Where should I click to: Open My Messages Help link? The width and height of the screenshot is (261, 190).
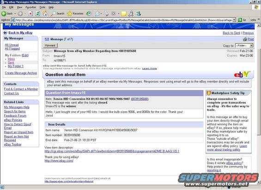pos(17,107)
